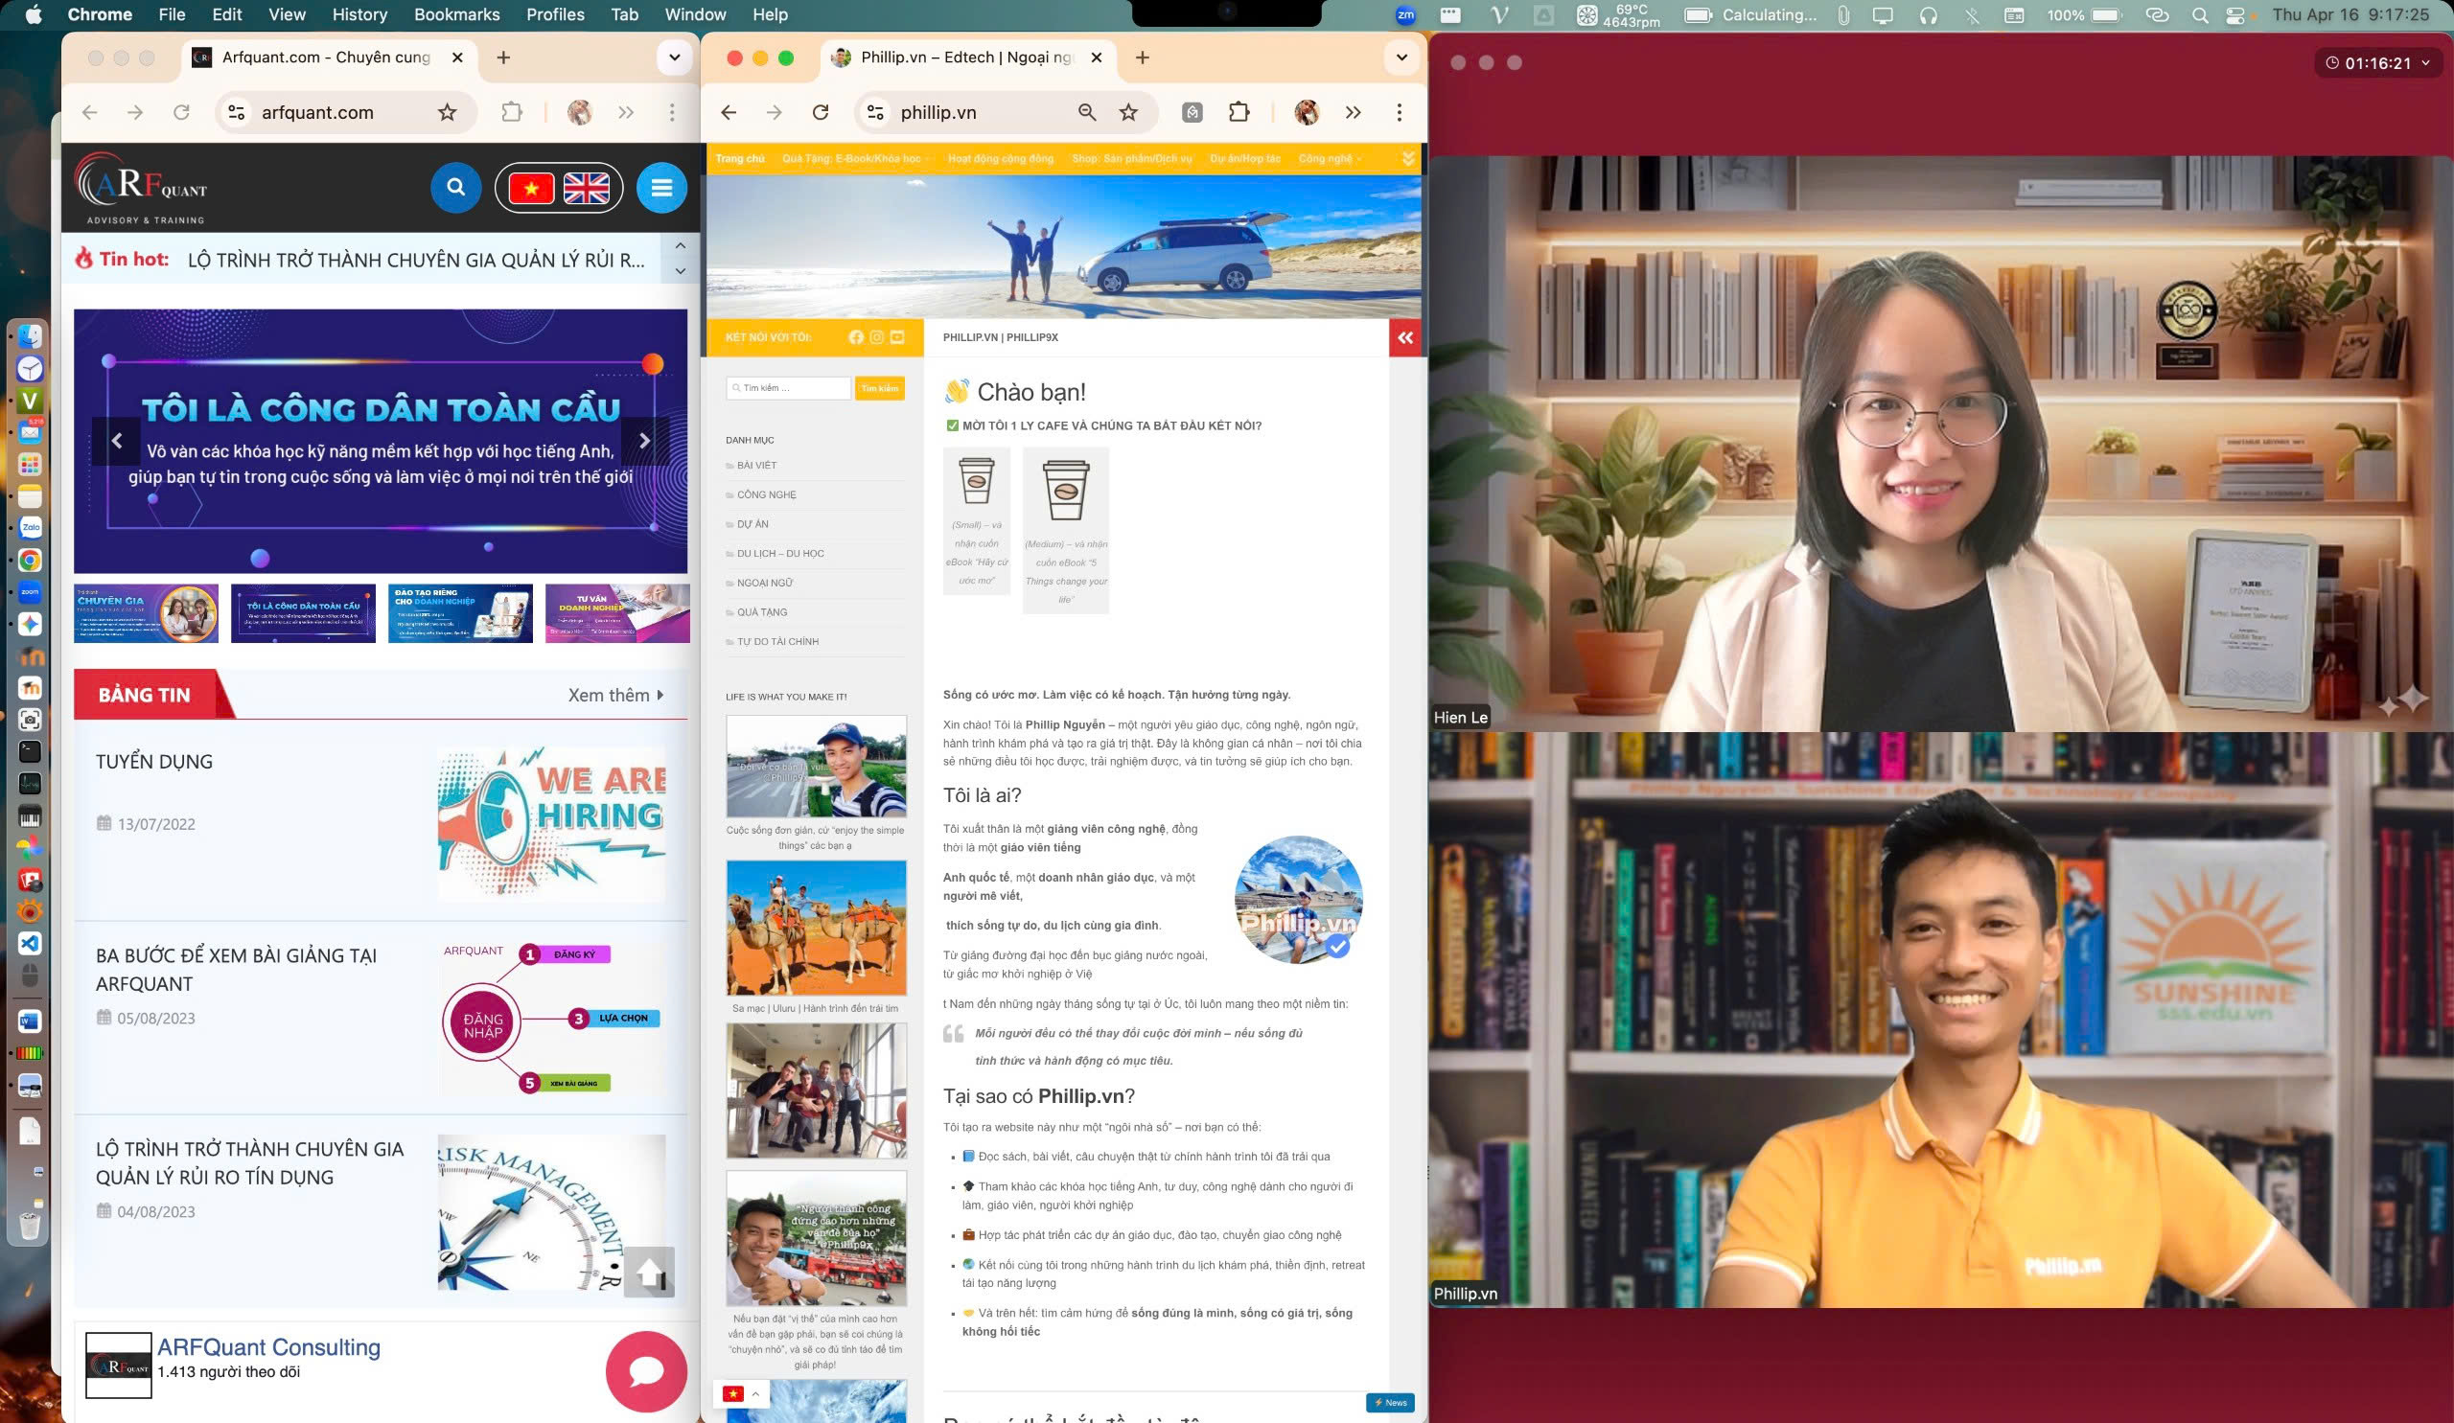The height and width of the screenshot is (1423, 2454).
Task: Click the Tìm kiếm search input field
Action: tap(791, 388)
